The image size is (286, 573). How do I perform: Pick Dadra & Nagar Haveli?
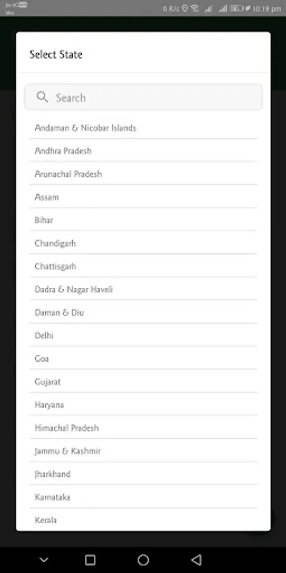[144, 289]
